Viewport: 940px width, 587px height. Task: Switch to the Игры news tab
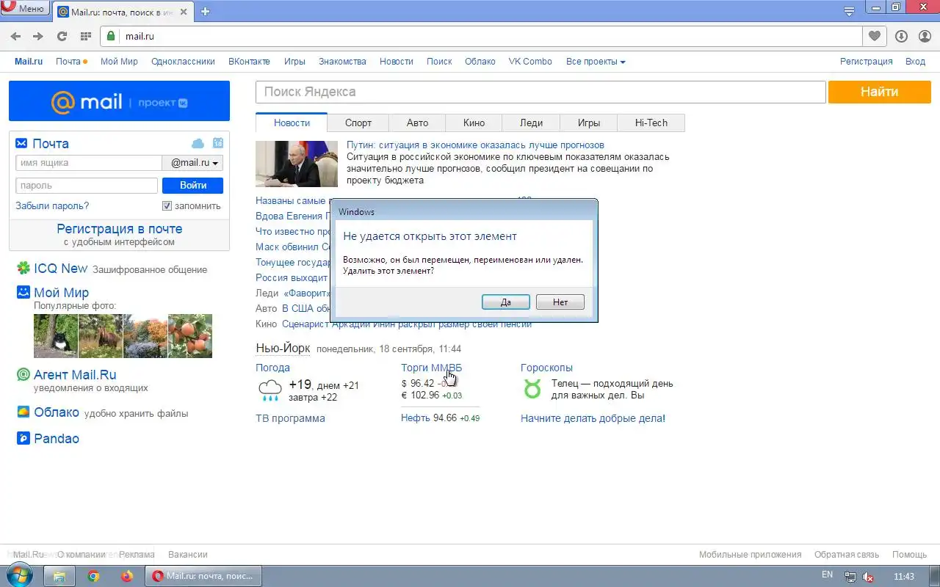point(588,123)
